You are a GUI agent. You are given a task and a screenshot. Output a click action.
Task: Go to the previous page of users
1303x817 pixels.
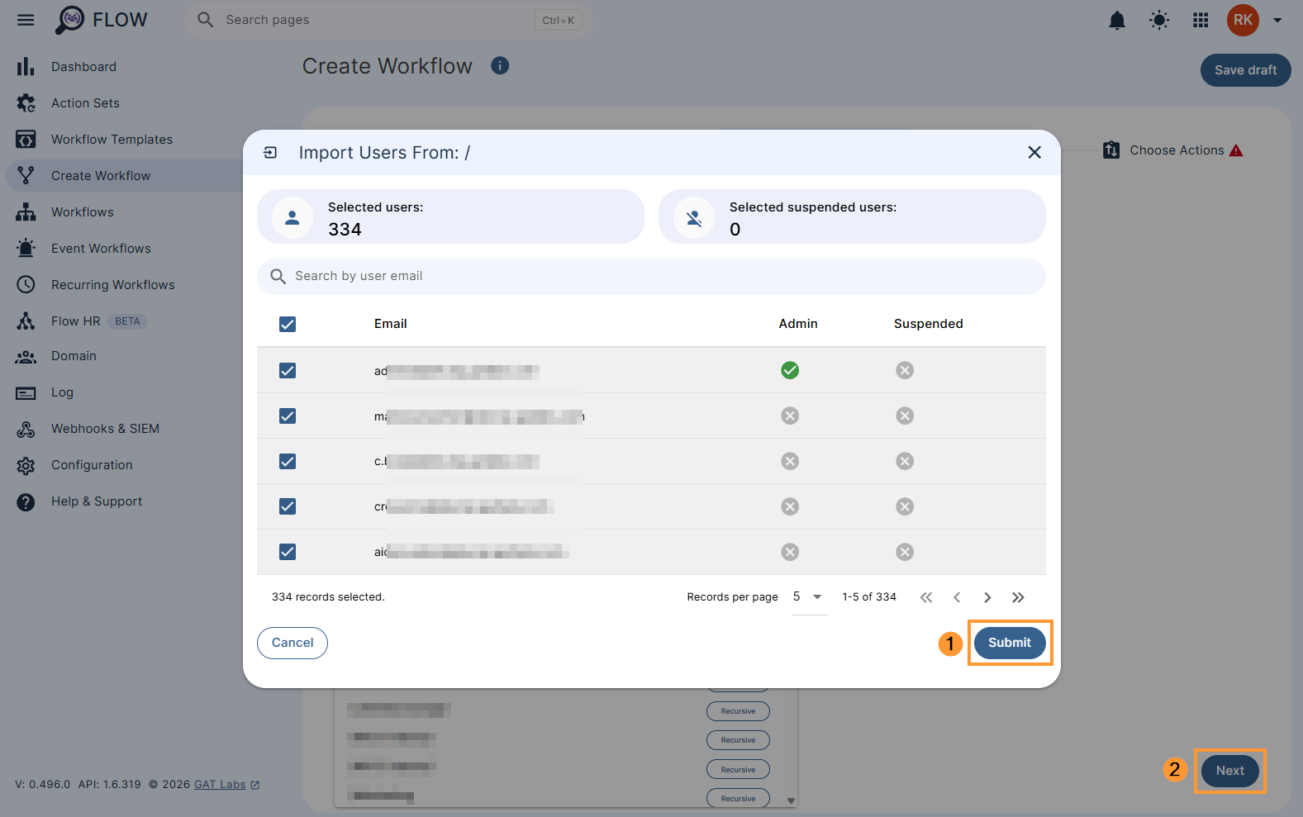pyautogui.click(x=957, y=597)
